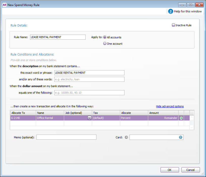
Task: Enable the Inactive Rule checkbox
Action: (173, 25)
